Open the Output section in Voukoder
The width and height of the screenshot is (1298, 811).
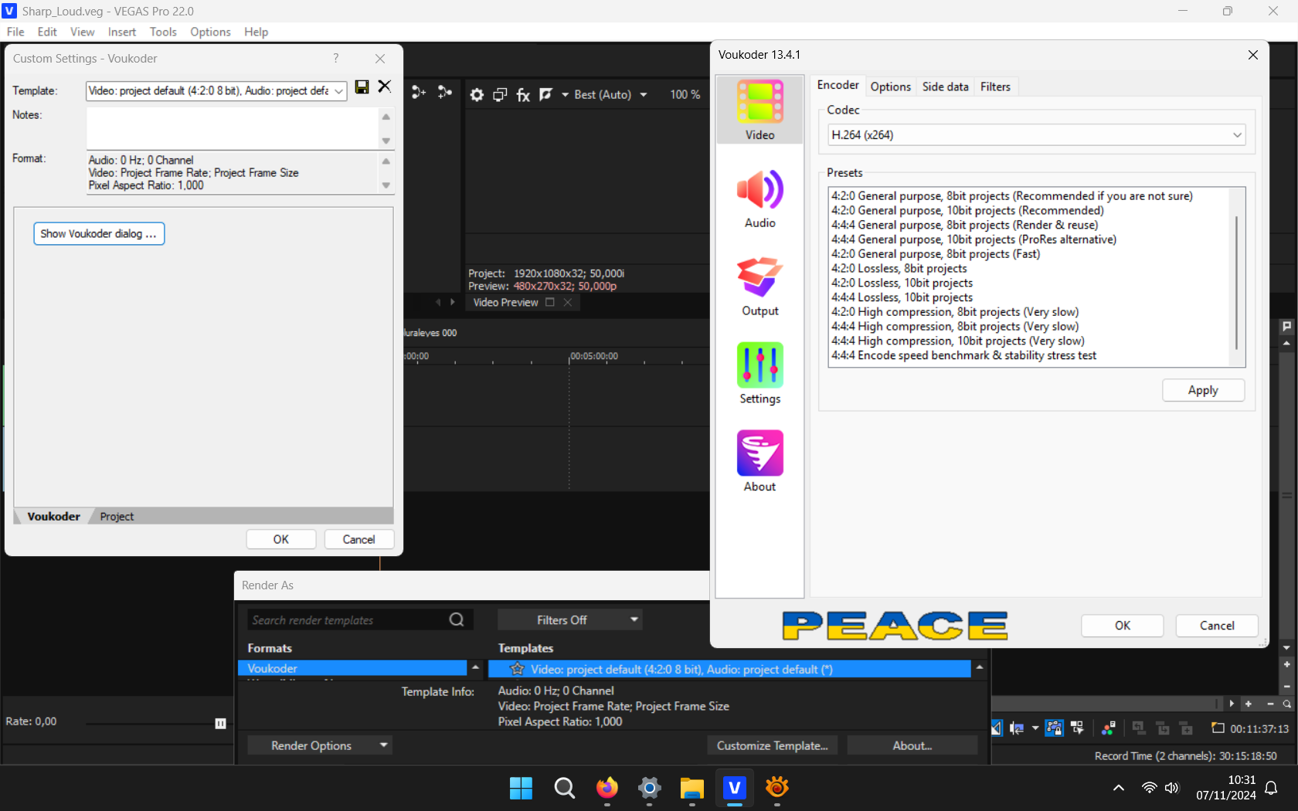click(759, 287)
